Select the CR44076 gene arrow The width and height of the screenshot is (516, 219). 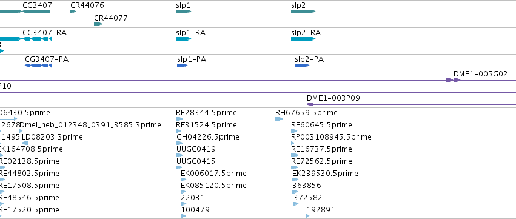(x=73, y=12)
